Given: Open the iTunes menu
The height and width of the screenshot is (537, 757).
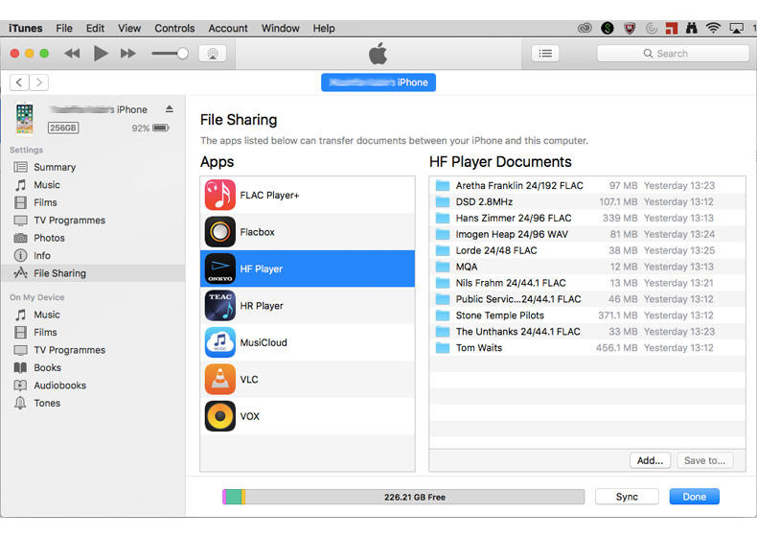Looking at the screenshot, I should pyautogui.click(x=26, y=28).
